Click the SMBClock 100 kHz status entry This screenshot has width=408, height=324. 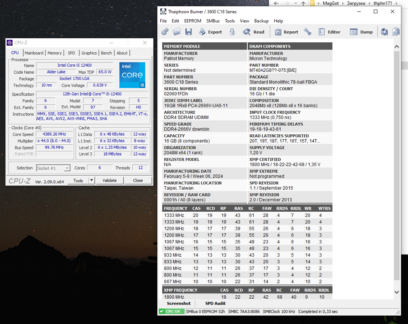[x=279, y=311]
